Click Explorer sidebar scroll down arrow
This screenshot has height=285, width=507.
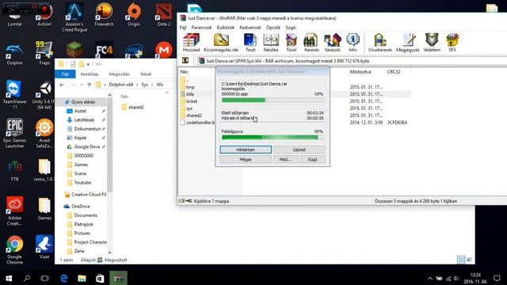[x=109, y=253]
